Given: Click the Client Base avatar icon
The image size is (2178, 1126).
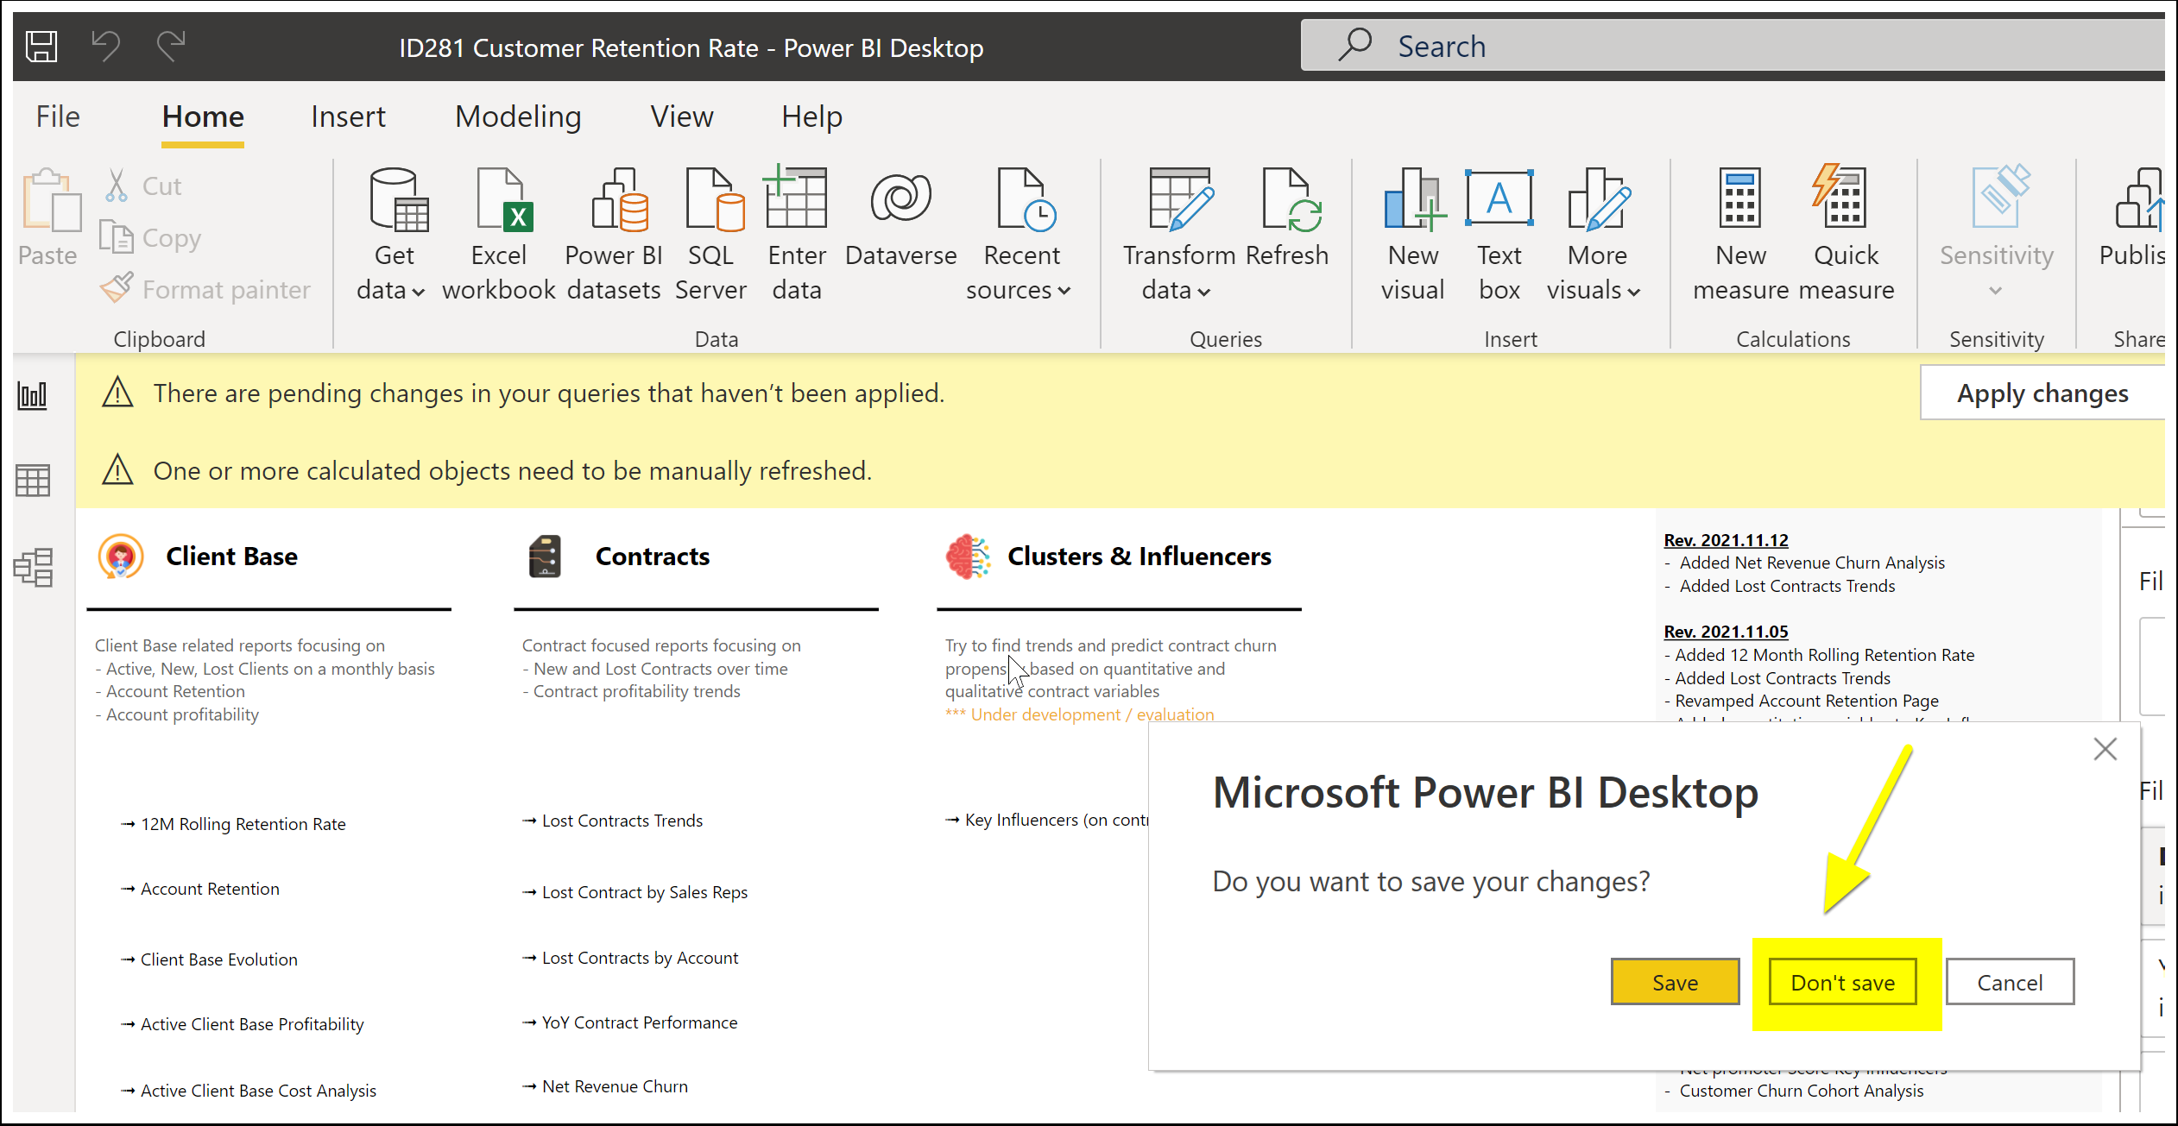Looking at the screenshot, I should (x=120, y=557).
